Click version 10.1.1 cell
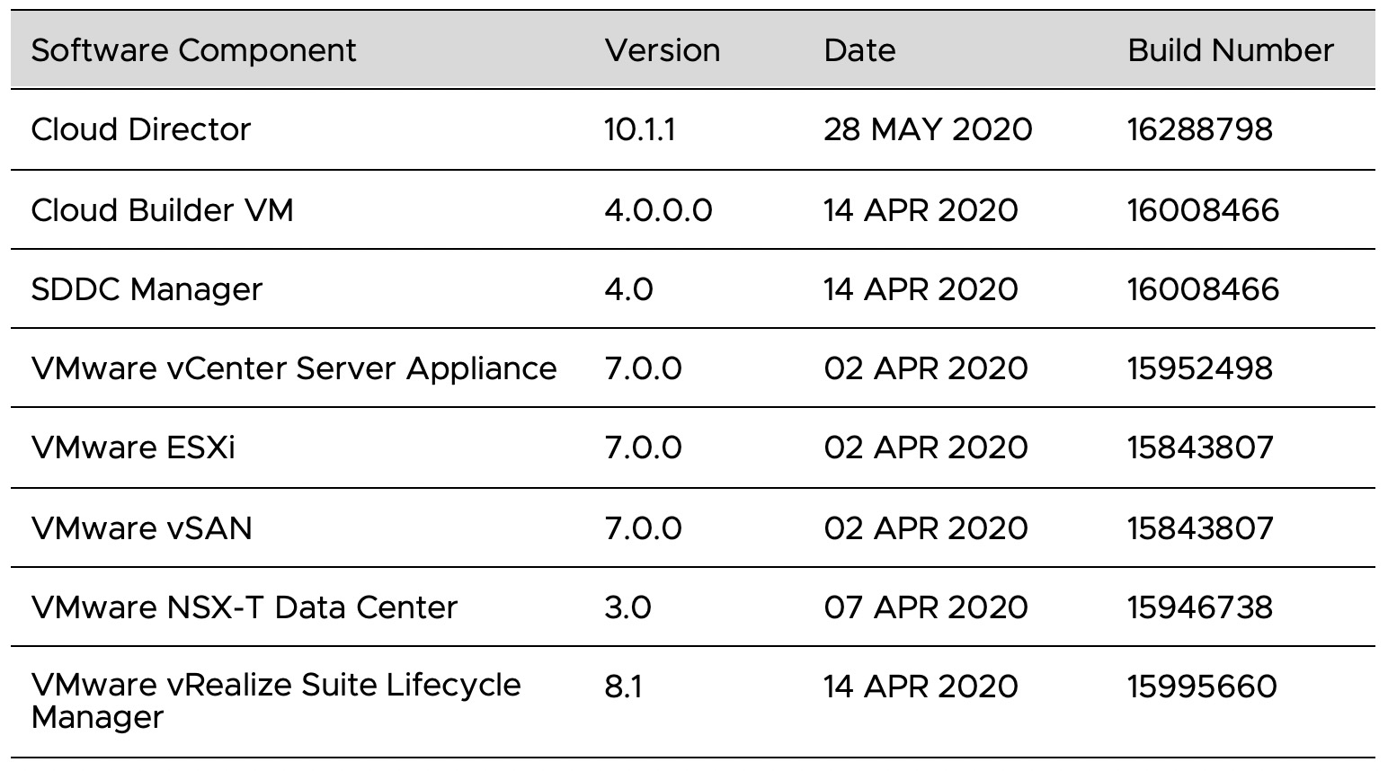The image size is (1388, 771). (x=639, y=129)
